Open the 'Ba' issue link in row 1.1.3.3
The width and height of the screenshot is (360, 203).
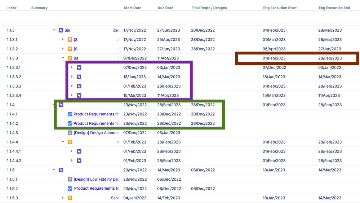[x=76, y=58]
